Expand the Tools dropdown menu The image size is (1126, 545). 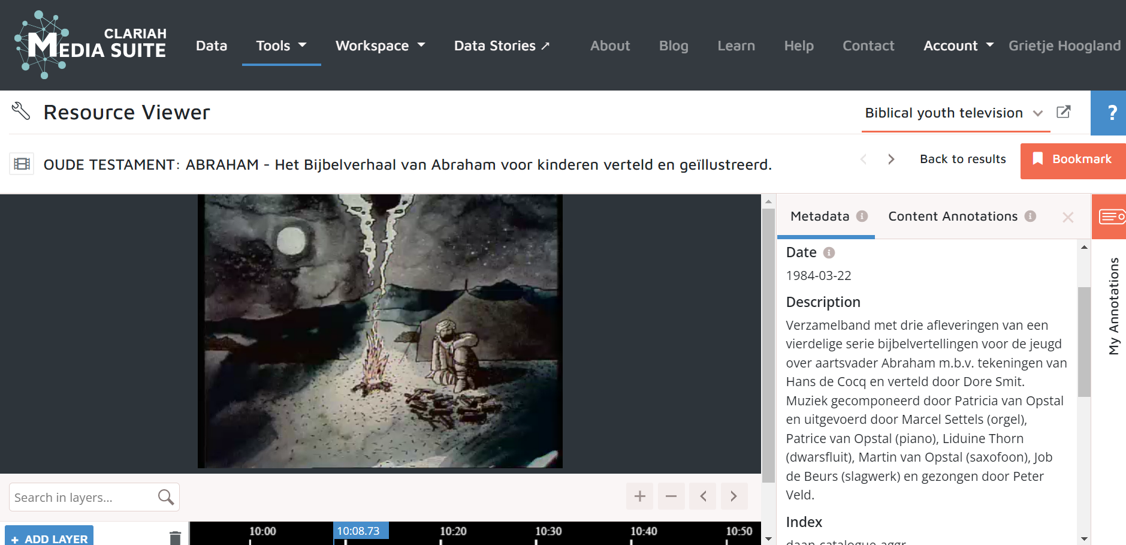[281, 46]
